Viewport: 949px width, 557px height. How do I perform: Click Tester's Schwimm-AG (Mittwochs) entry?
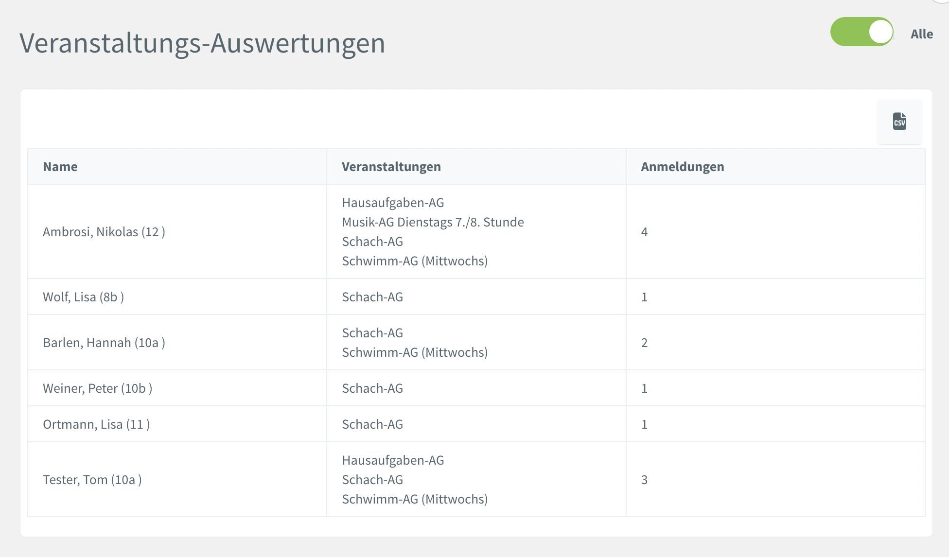click(415, 499)
